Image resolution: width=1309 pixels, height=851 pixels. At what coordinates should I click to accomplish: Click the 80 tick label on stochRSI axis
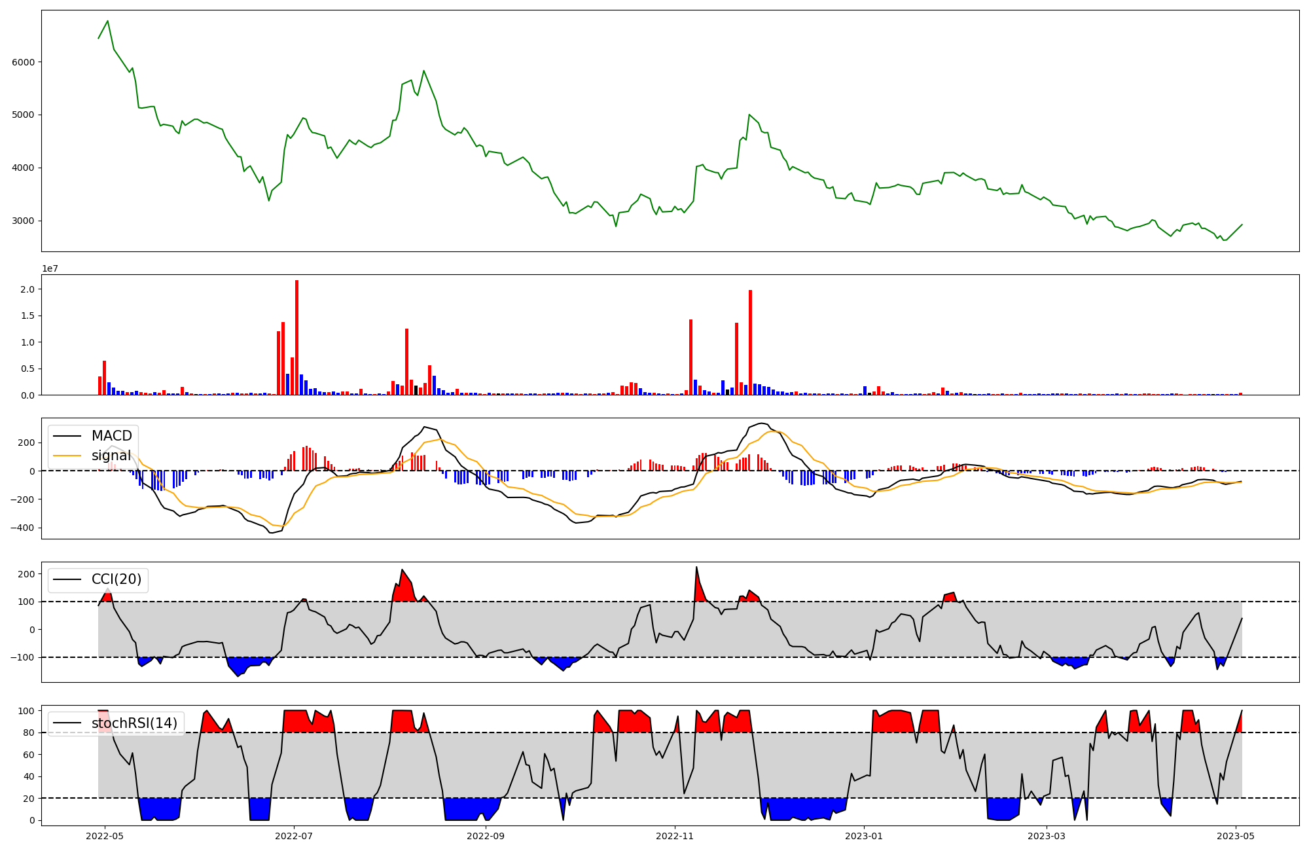click(x=30, y=733)
